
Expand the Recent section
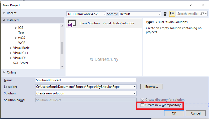(x=4, y=13)
